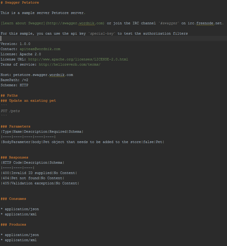
Task: Click 'application/xml' under Produces
Action: click(x=21, y=240)
